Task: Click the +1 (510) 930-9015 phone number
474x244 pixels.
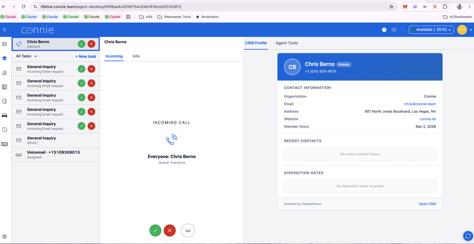Action: click(x=320, y=71)
